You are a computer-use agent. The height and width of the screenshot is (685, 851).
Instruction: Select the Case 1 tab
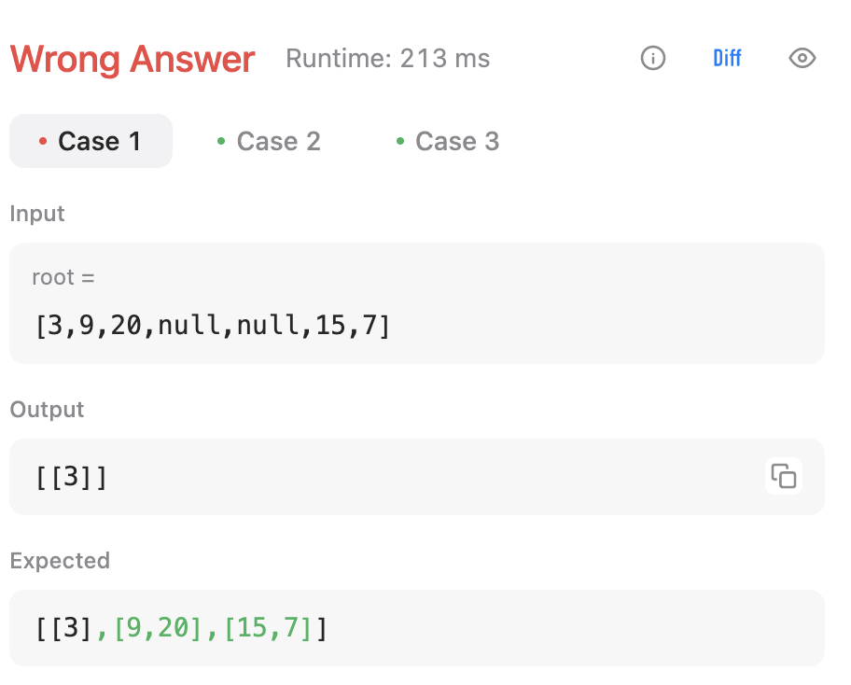click(x=91, y=141)
